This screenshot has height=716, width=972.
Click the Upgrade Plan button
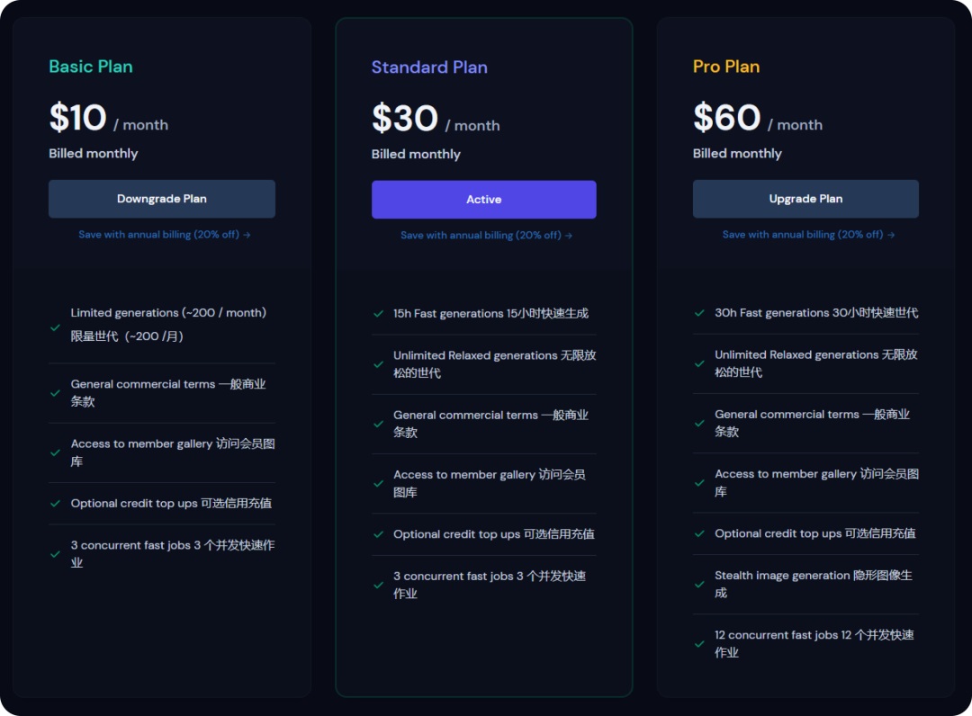pos(805,199)
